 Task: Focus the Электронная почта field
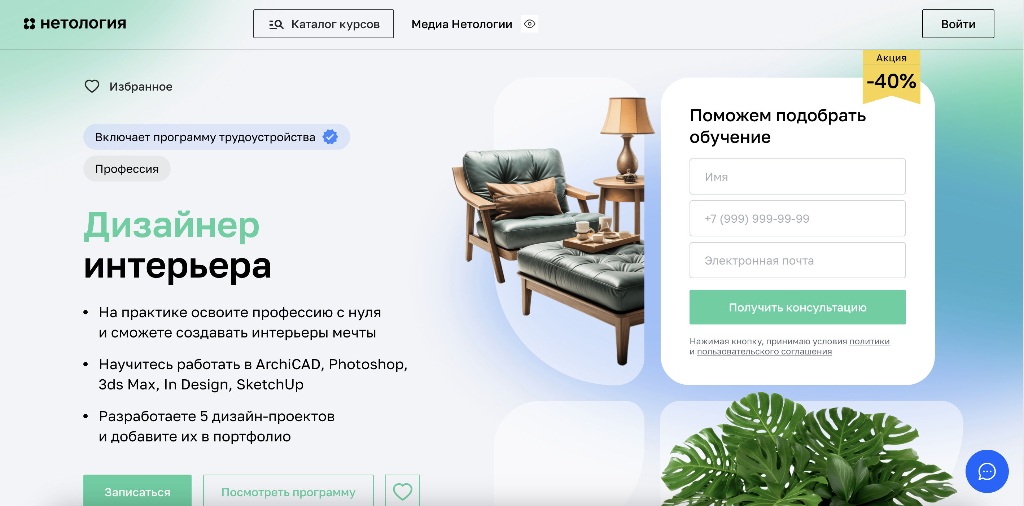[x=797, y=260]
